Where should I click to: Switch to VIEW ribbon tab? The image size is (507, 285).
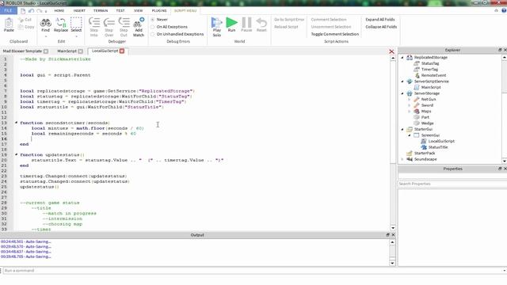[138, 10]
